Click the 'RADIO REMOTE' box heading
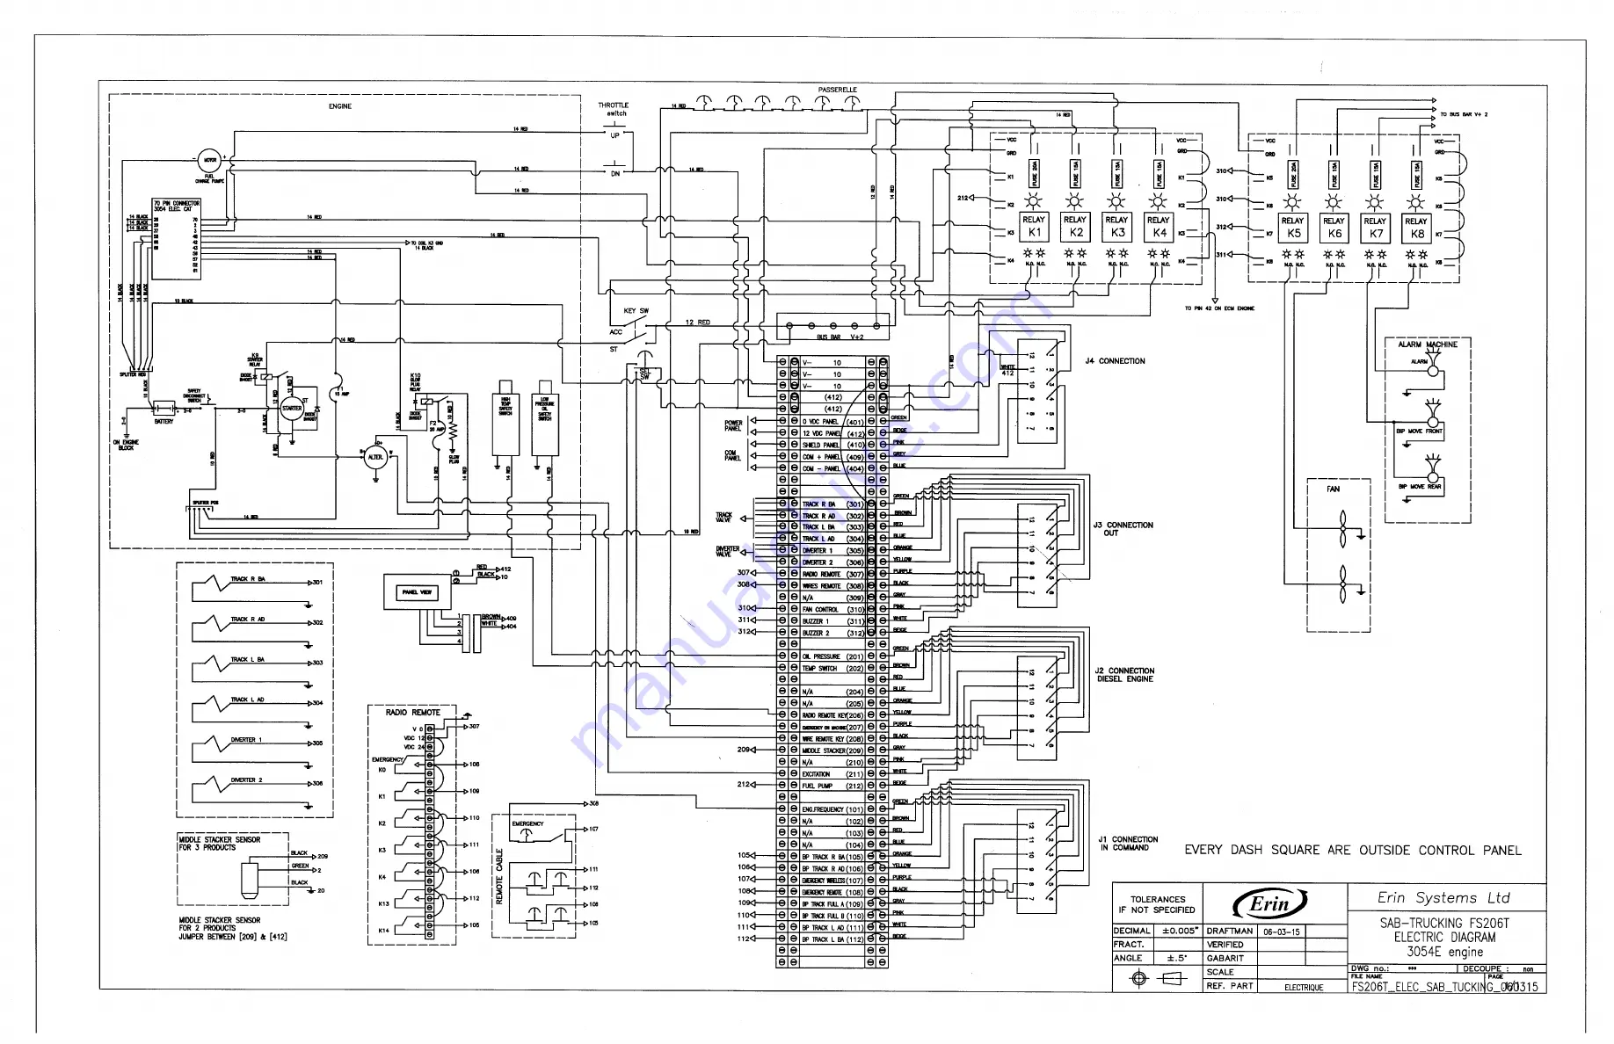1614x1044 pixels. tap(413, 713)
